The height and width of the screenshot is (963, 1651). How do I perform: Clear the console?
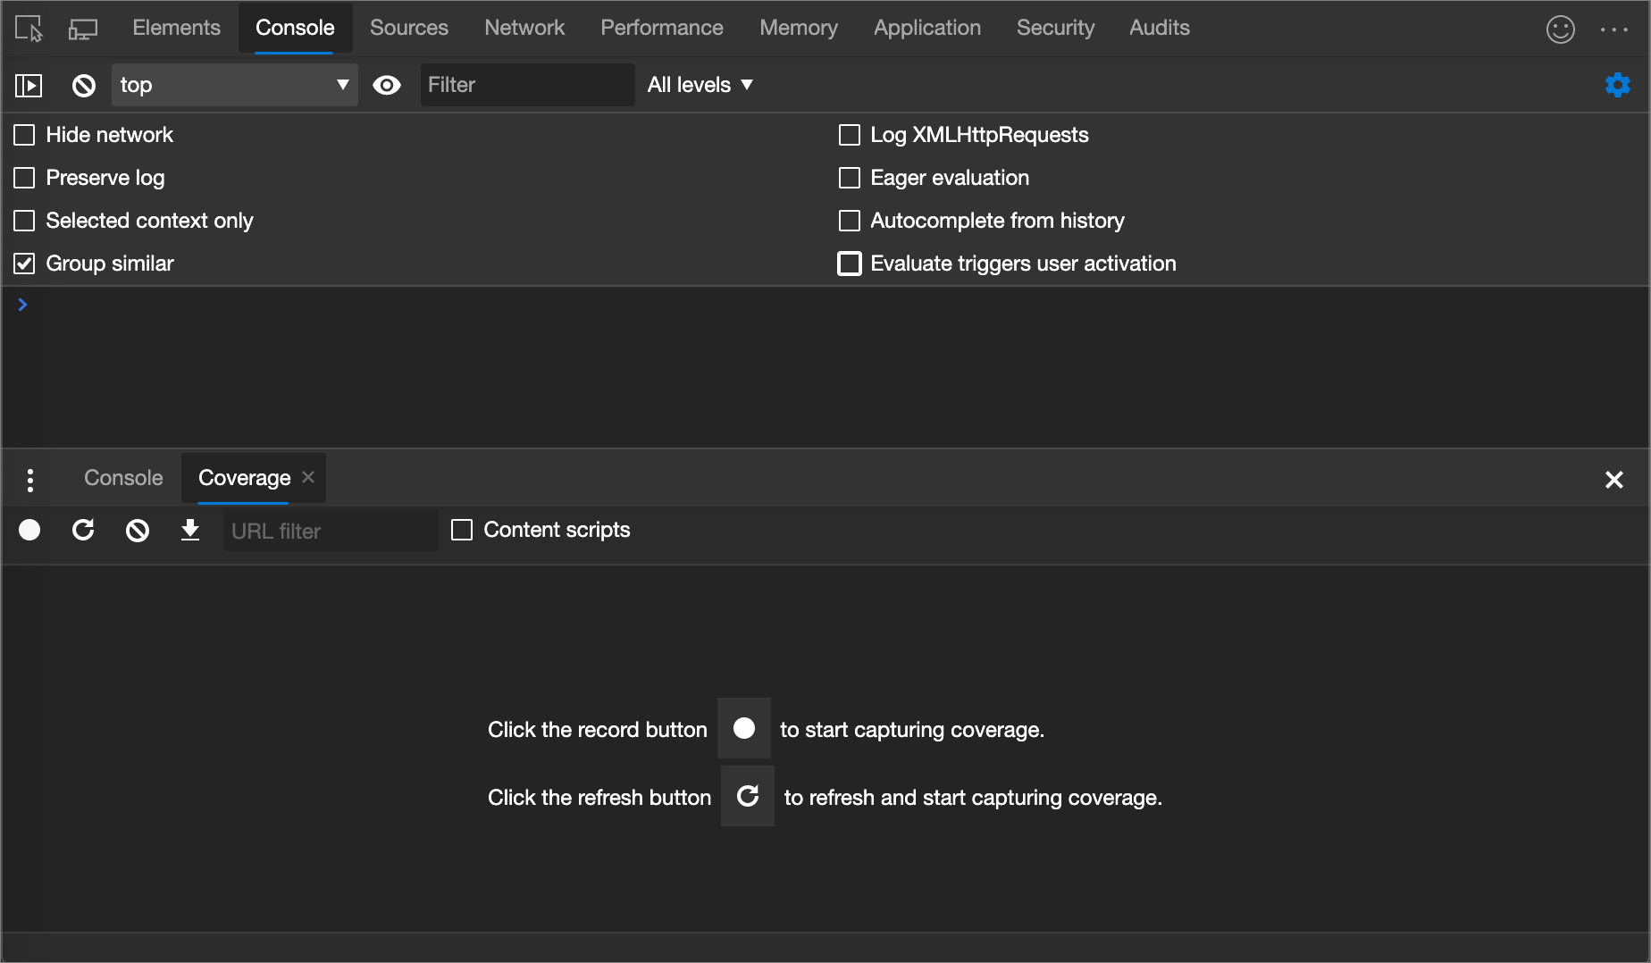82,85
